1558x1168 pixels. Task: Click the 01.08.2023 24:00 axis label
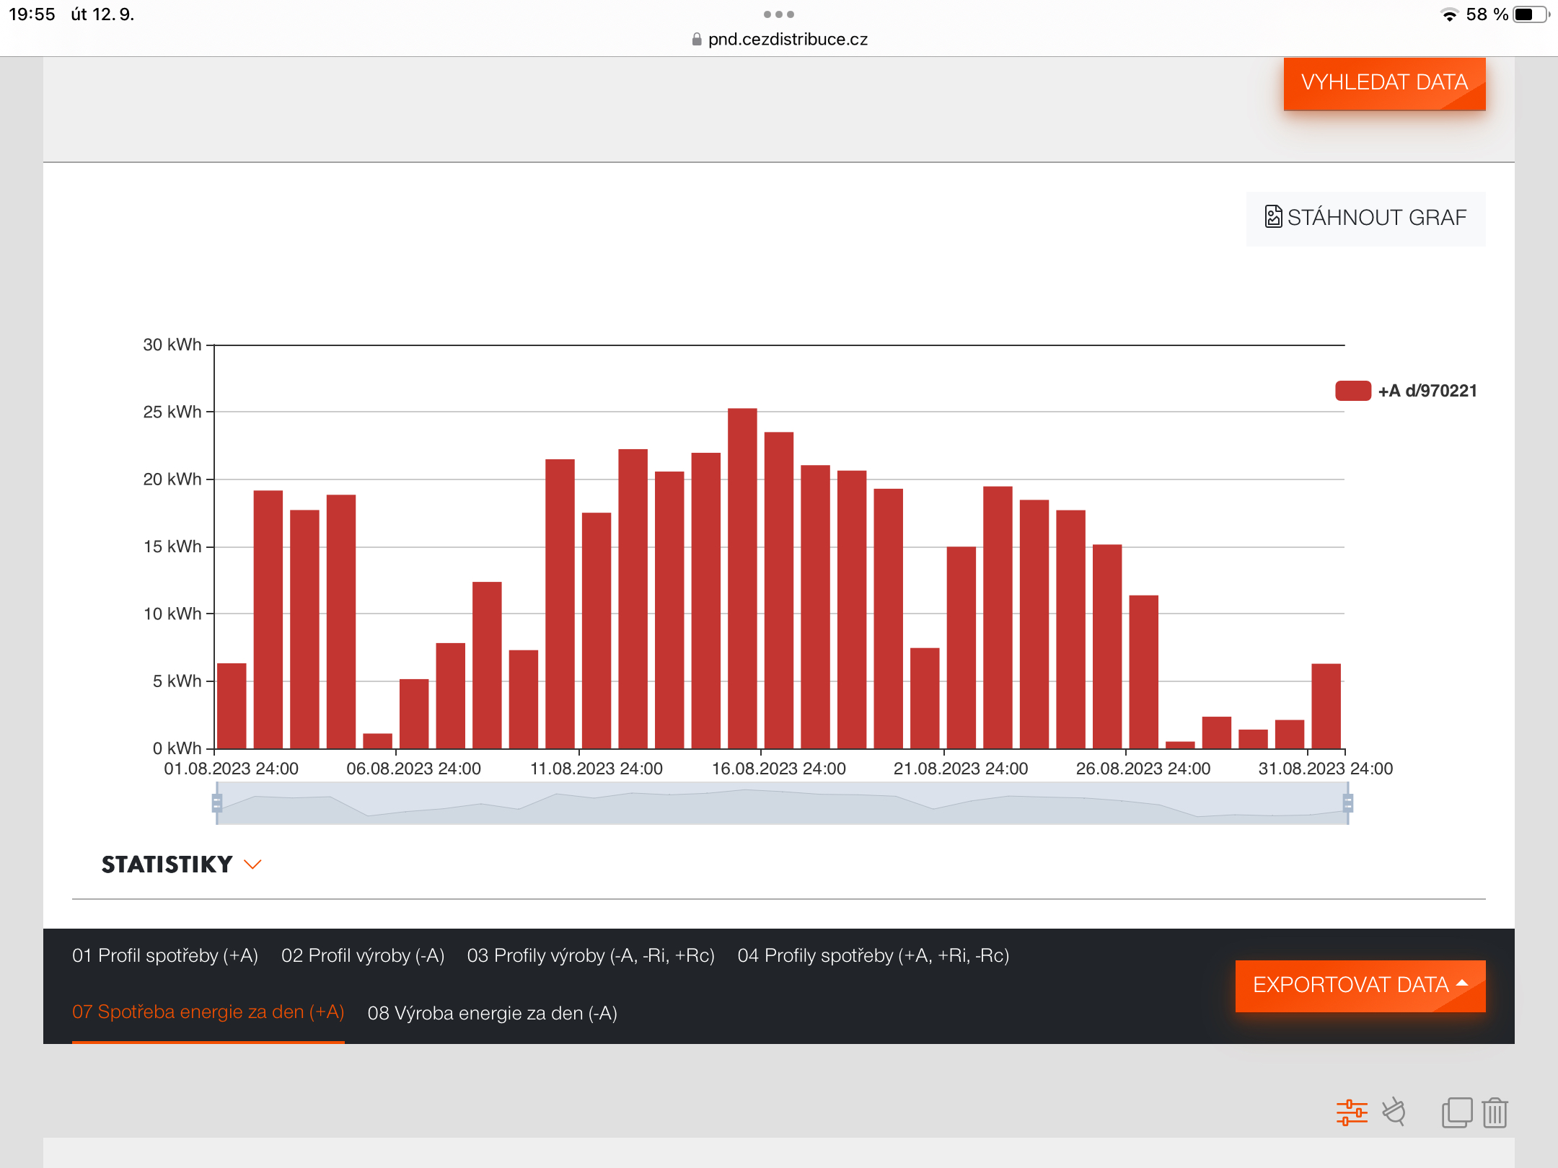231,769
